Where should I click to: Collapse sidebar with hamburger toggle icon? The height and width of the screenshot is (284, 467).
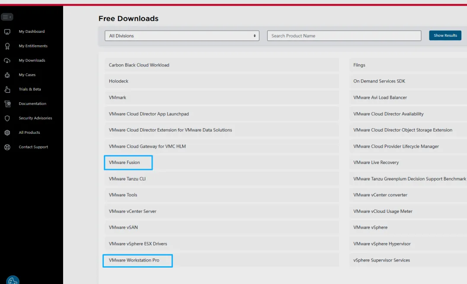[7, 17]
